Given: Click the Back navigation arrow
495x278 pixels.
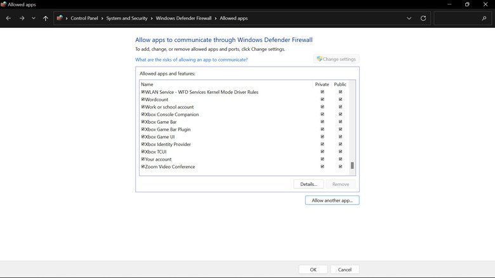Looking at the screenshot, I should [x=8, y=18].
